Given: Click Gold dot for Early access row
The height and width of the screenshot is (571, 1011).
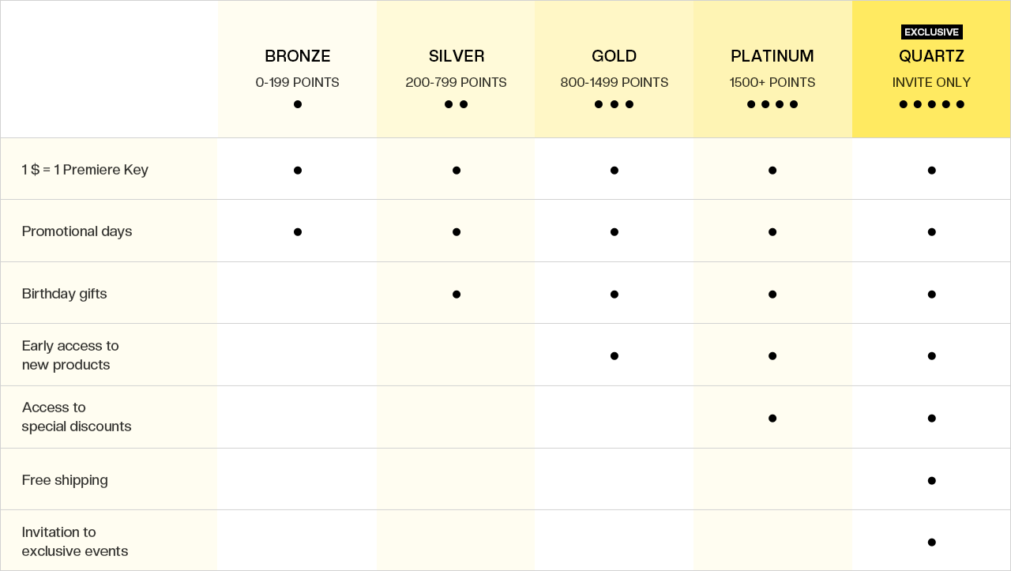Looking at the screenshot, I should (x=614, y=356).
